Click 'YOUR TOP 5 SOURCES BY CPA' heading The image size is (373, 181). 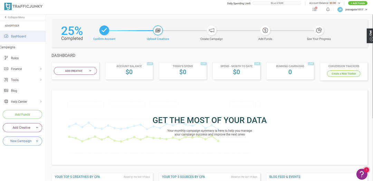pyautogui.click(x=183, y=177)
